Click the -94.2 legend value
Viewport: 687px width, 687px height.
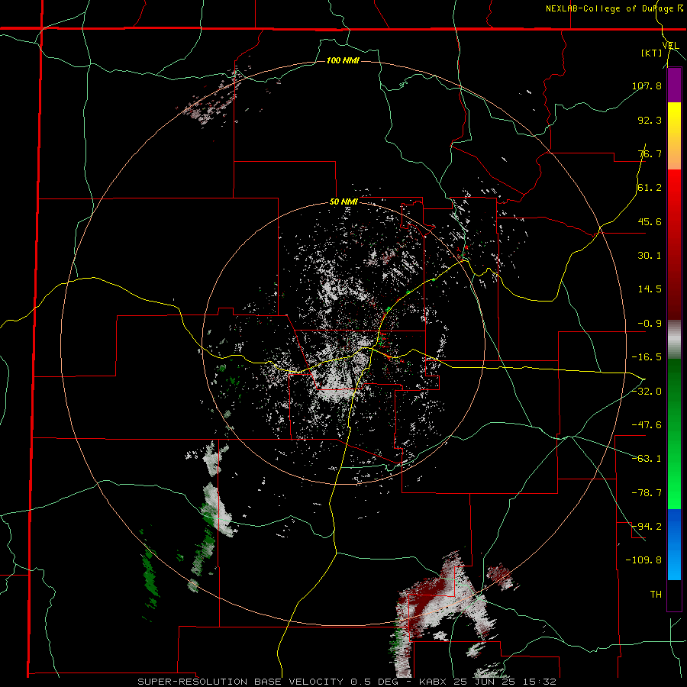click(x=647, y=526)
